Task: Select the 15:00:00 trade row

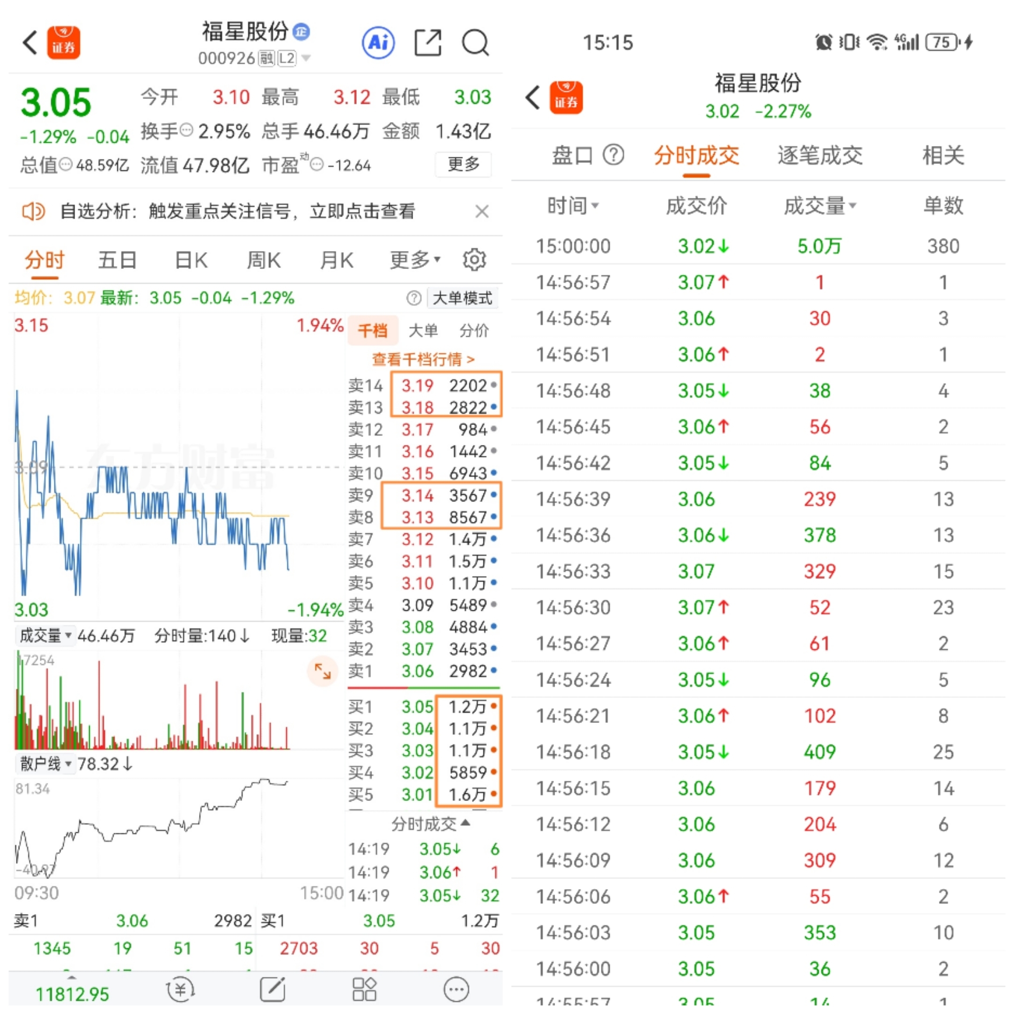Action: (x=758, y=246)
